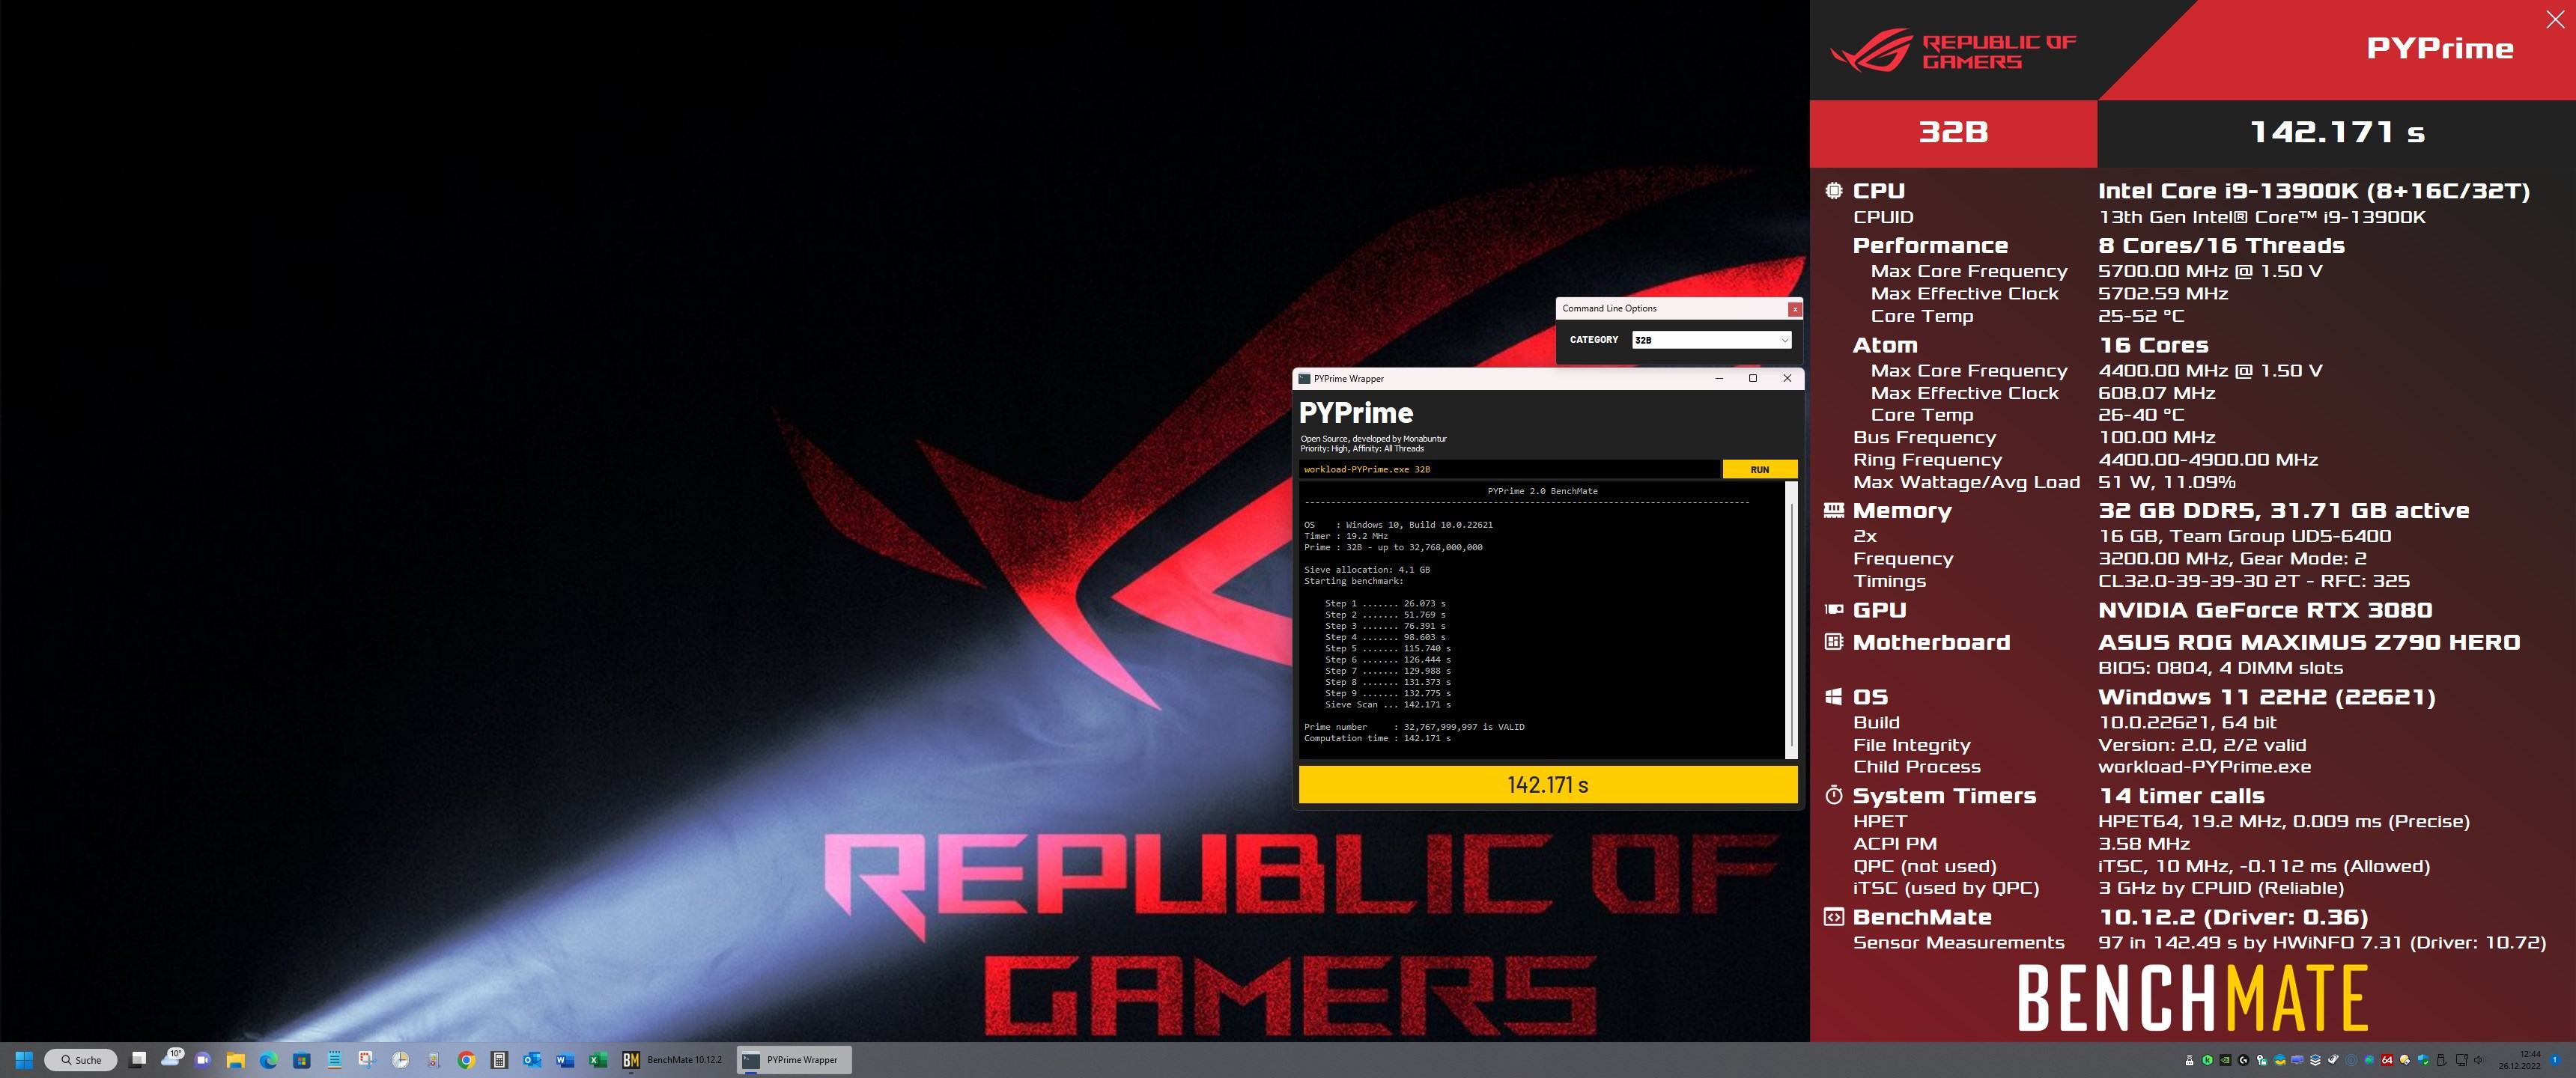Open Microsoft Word from the taskbar
This screenshot has height=1078, width=2576.
(x=565, y=1060)
